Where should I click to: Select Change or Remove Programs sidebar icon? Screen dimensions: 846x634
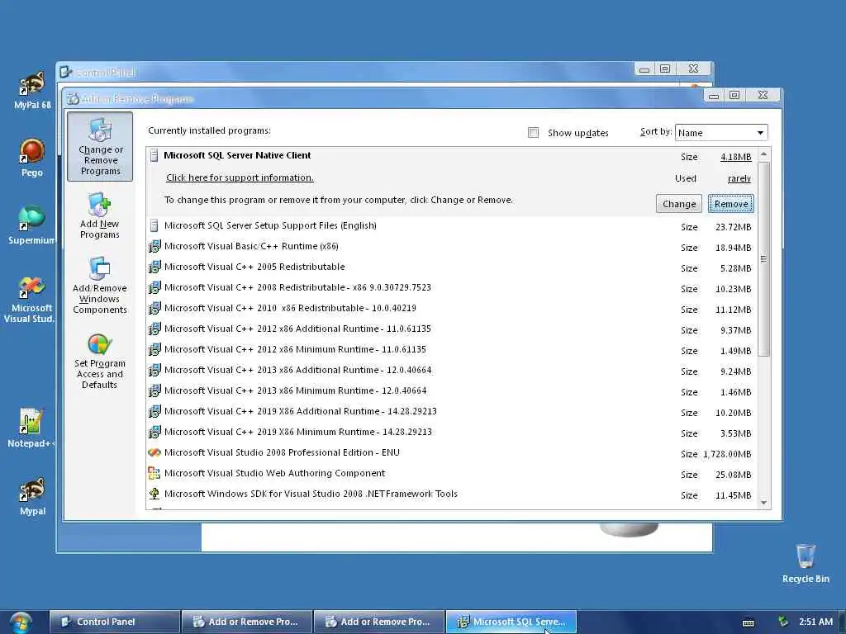point(100,146)
